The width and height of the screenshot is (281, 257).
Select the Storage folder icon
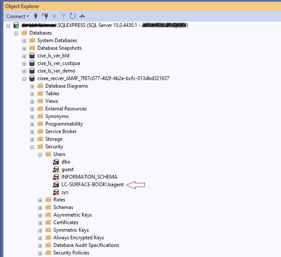click(40, 139)
